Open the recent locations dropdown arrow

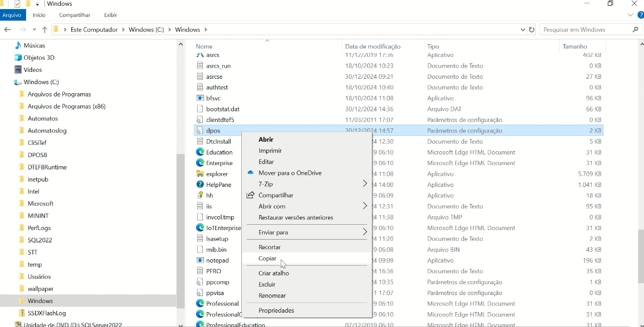tap(34, 30)
